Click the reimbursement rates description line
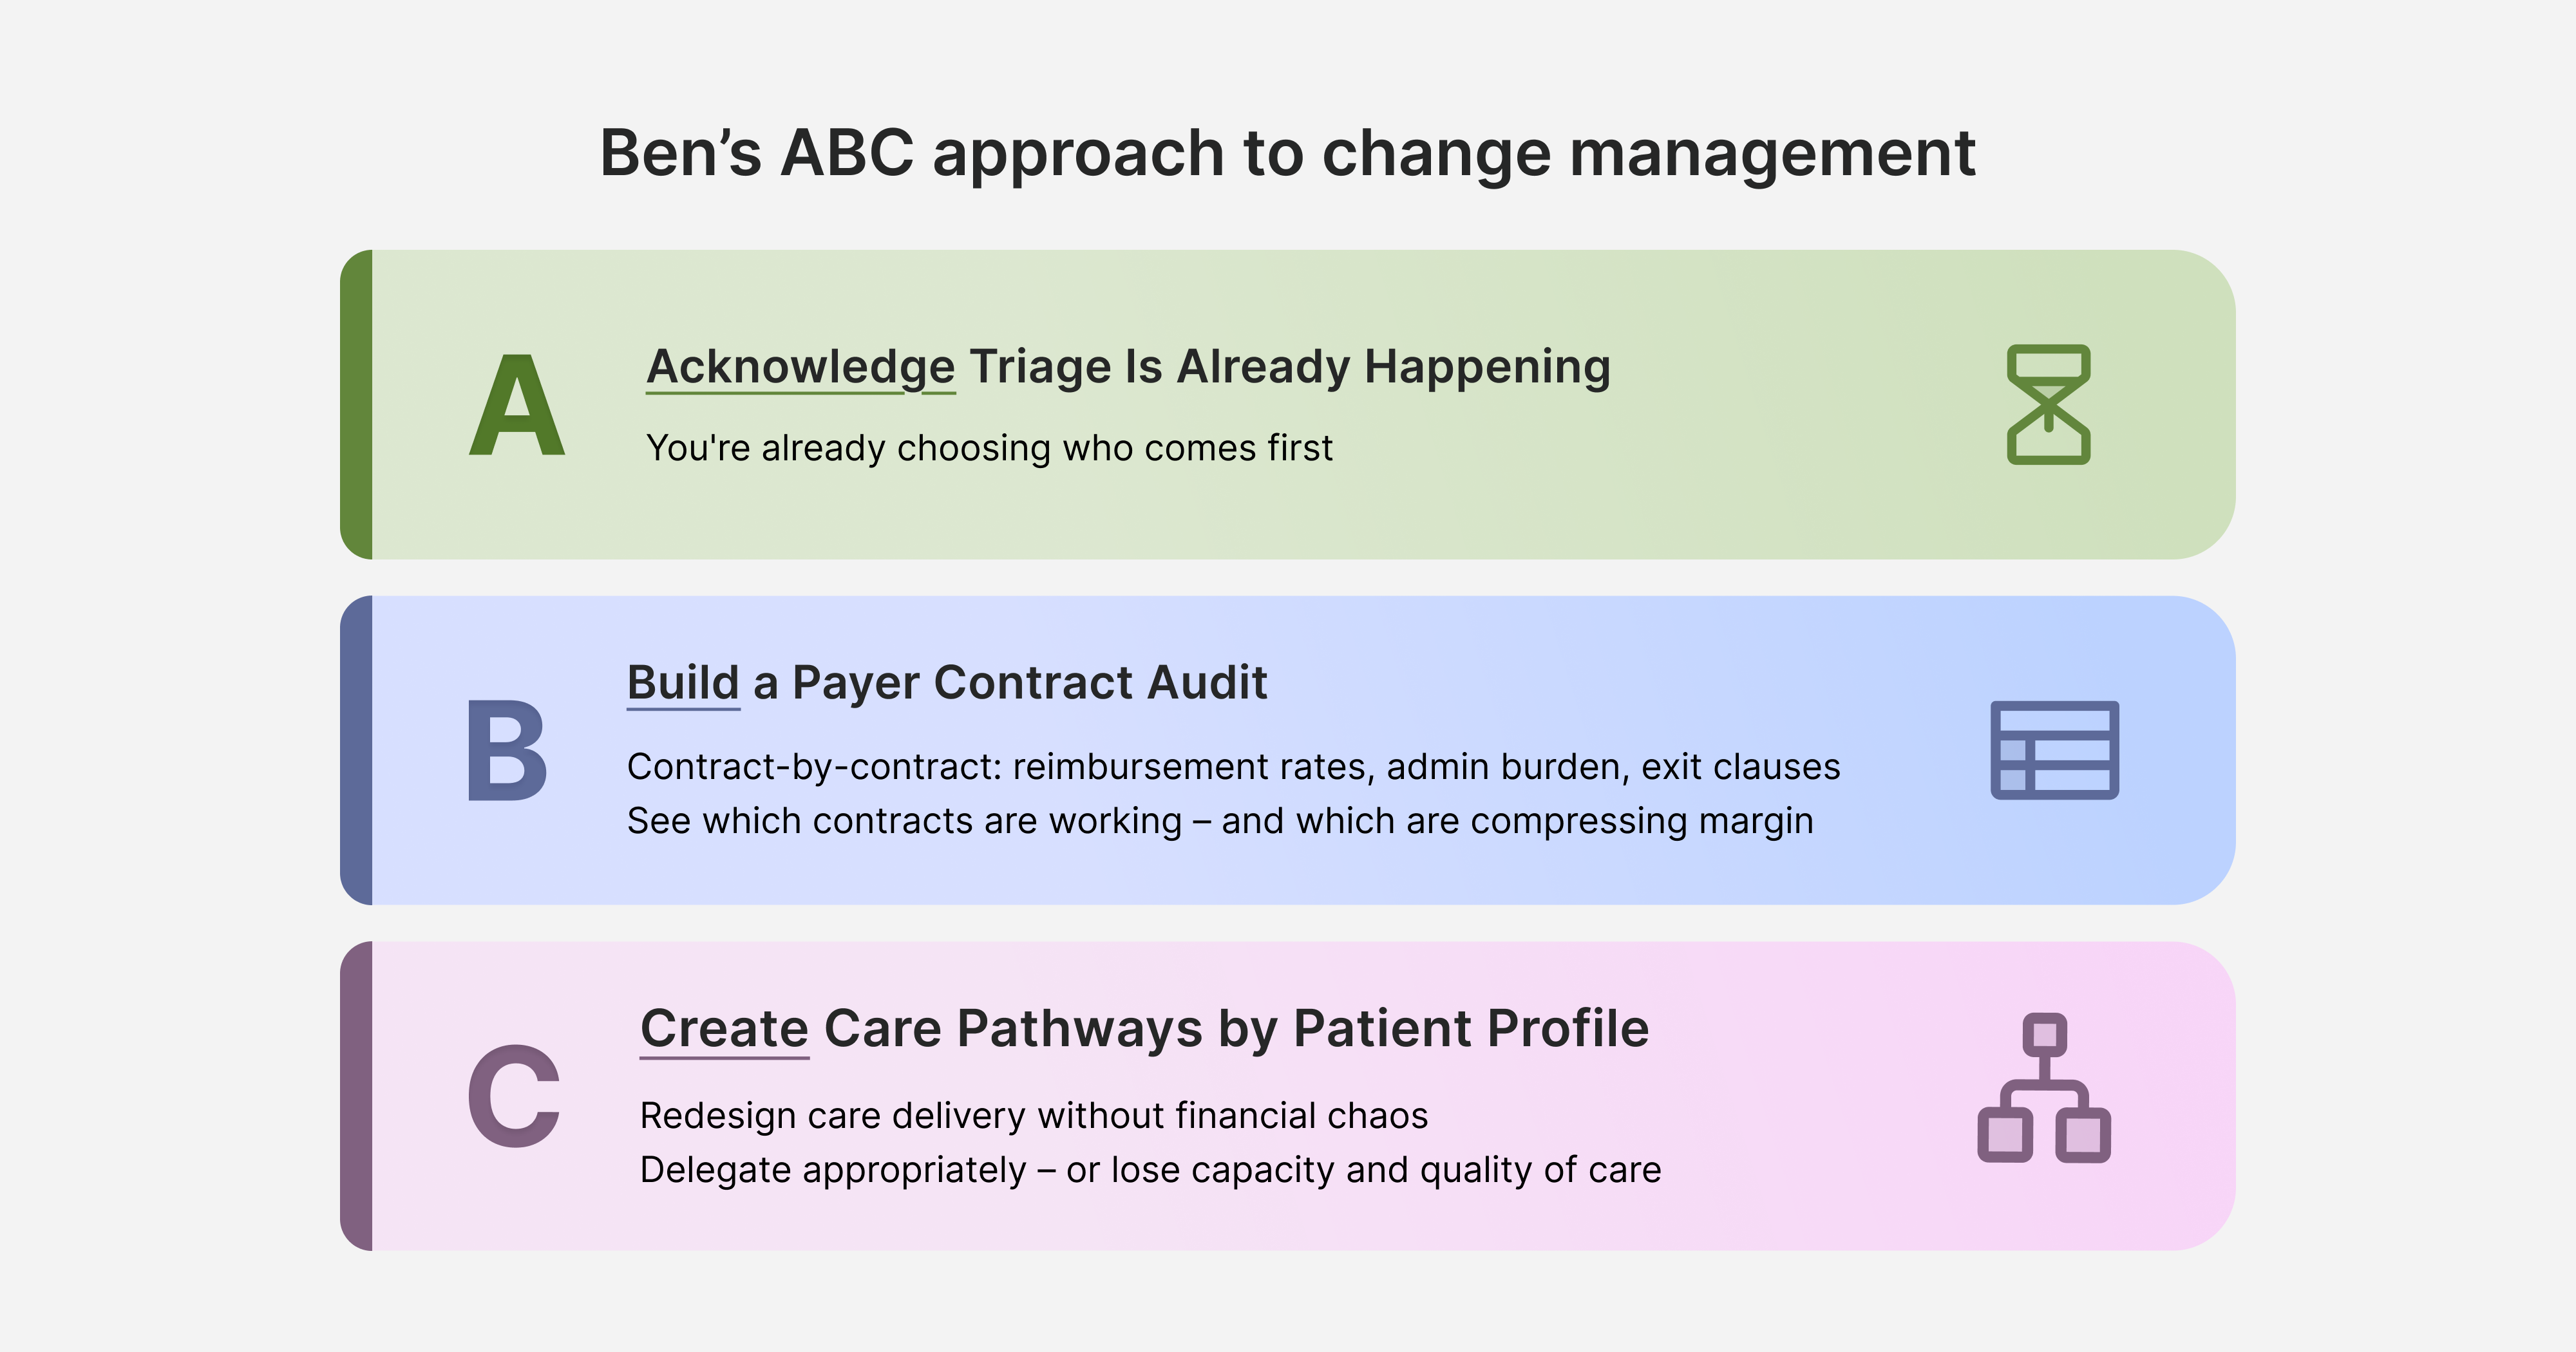 point(1233,767)
